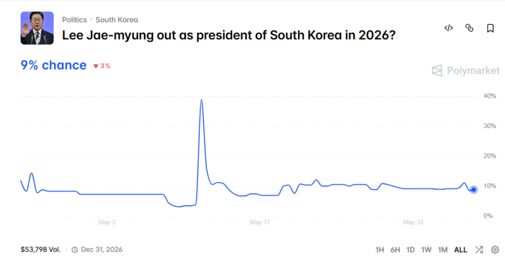
Task: Click the shuffle arrows icon beside ALL
Action: pyautogui.click(x=479, y=250)
